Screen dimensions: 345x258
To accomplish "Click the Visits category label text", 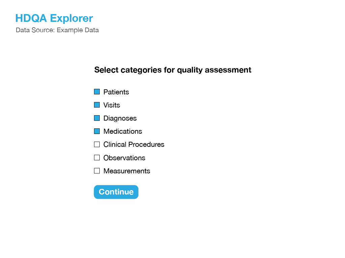I will [112, 105].
